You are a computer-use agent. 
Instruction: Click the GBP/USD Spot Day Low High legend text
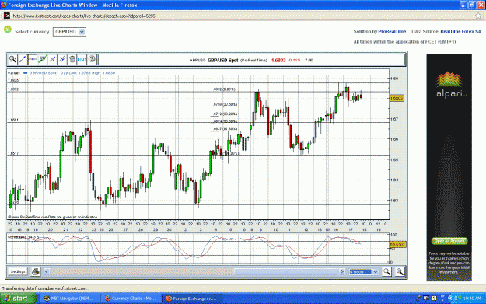pyautogui.click(x=72, y=73)
